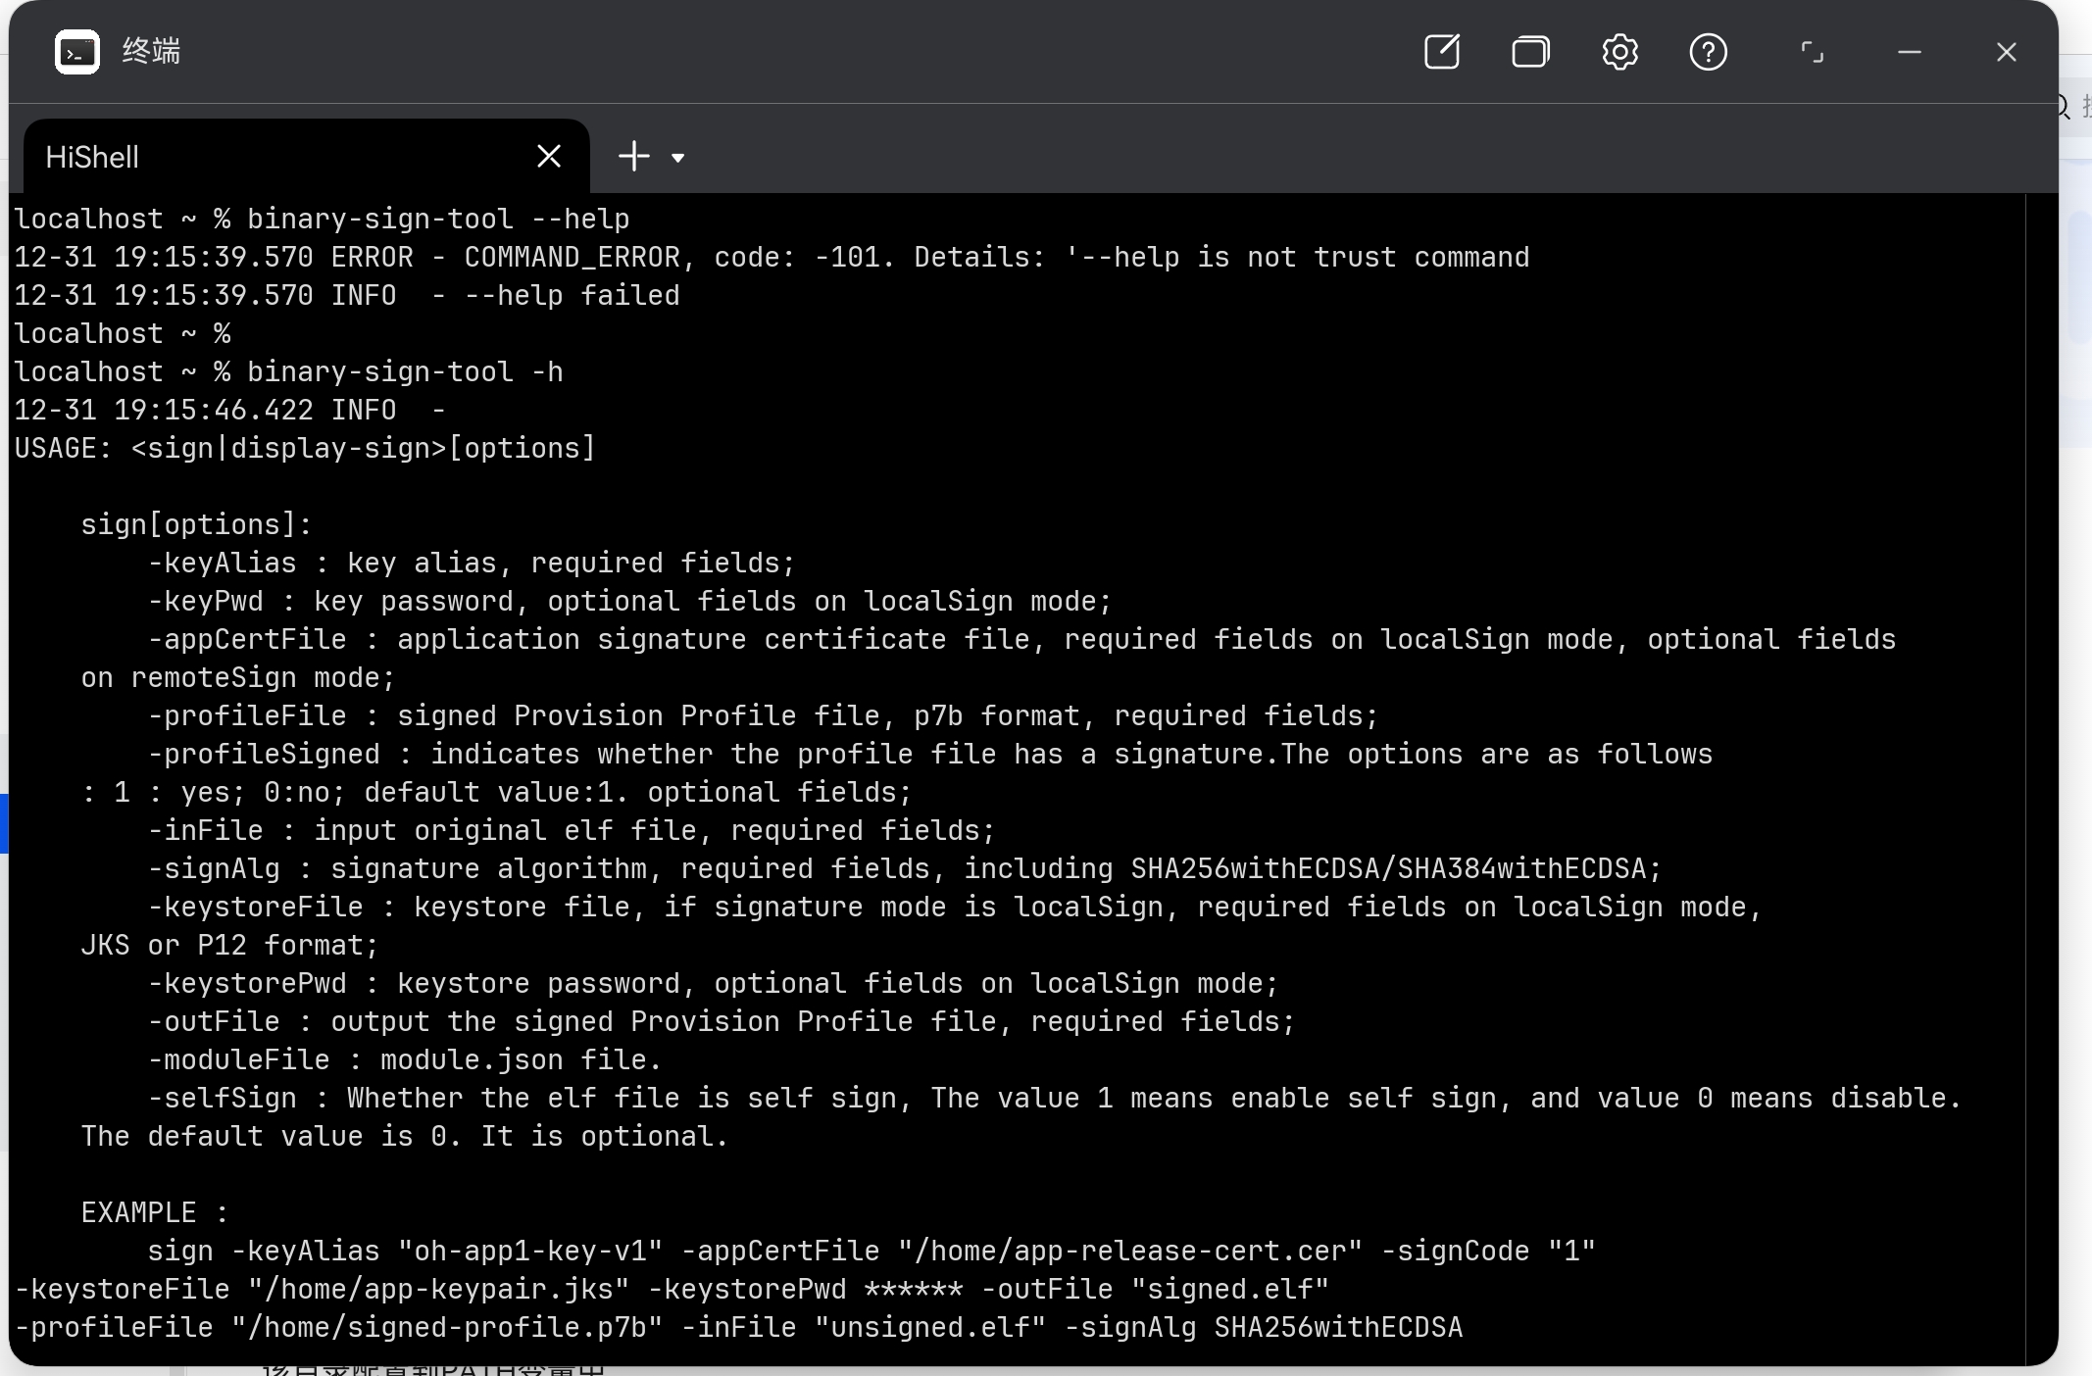Click the USAGE line in output
2092x1376 pixels.
(304, 449)
